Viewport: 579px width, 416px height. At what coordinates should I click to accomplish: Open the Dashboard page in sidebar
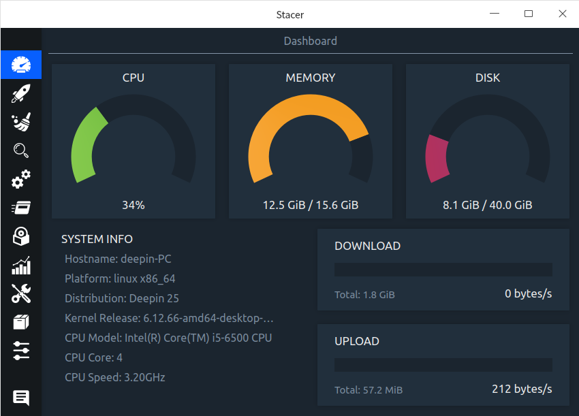point(21,65)
